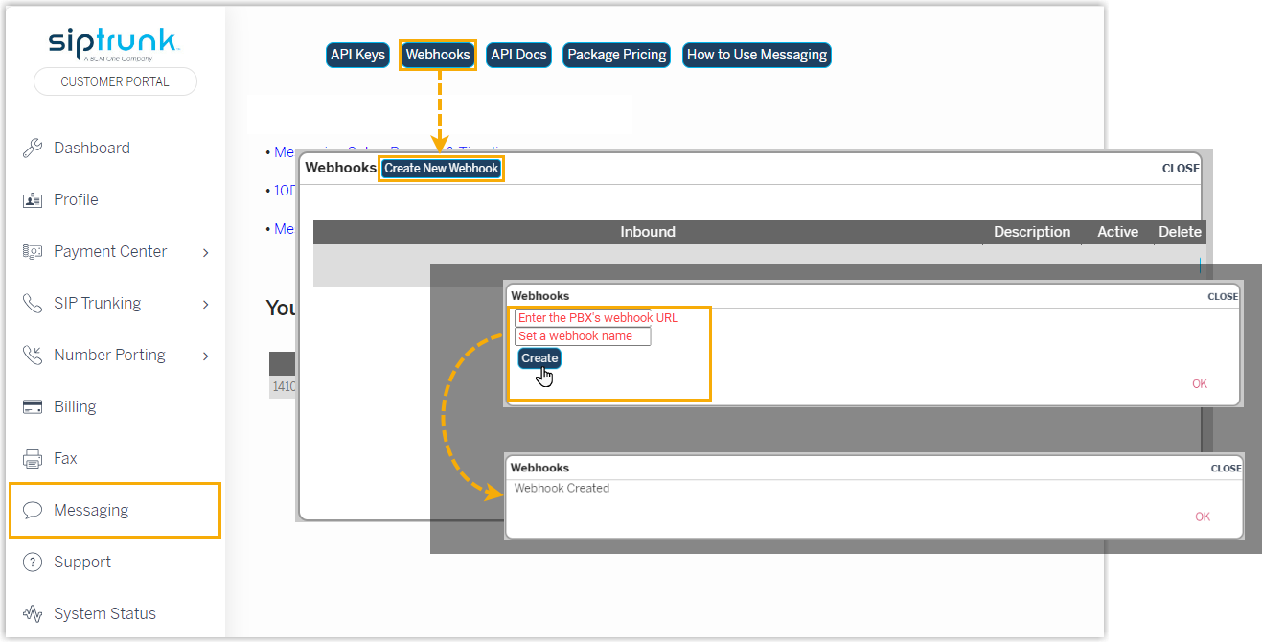Click OK in Webhook Created dialog
The width and height of the screenshot is (1262, 643).
[1203, 517]
